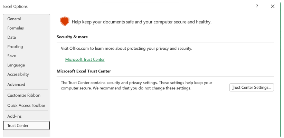The height and width of the screenshot is (138, 284).
Task: Select the Language category
Action: coord(16,65)
